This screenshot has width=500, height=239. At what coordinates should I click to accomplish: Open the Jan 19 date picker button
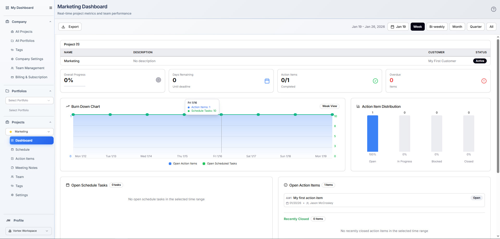coord(398,27)
